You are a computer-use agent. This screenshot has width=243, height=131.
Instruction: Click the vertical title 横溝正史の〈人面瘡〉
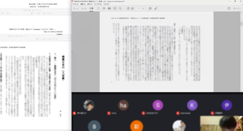click(63, 68)
